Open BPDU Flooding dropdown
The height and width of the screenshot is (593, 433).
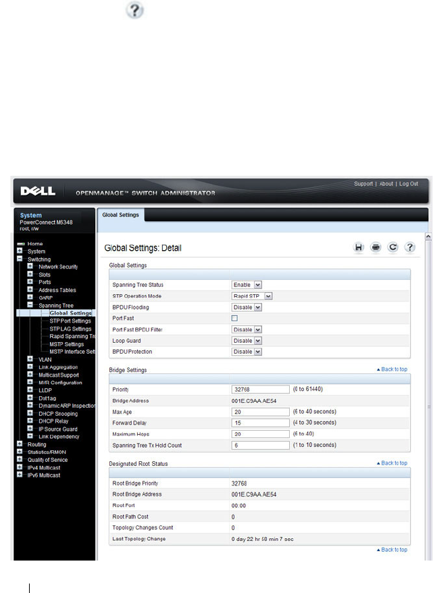pyautogui.click(x=247, y=308)
